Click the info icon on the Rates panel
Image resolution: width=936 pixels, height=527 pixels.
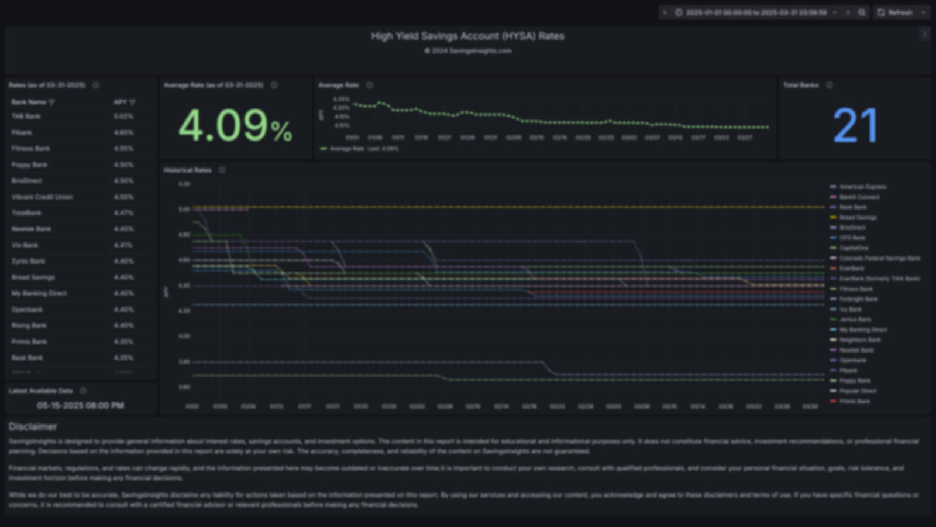pos(95,85)
